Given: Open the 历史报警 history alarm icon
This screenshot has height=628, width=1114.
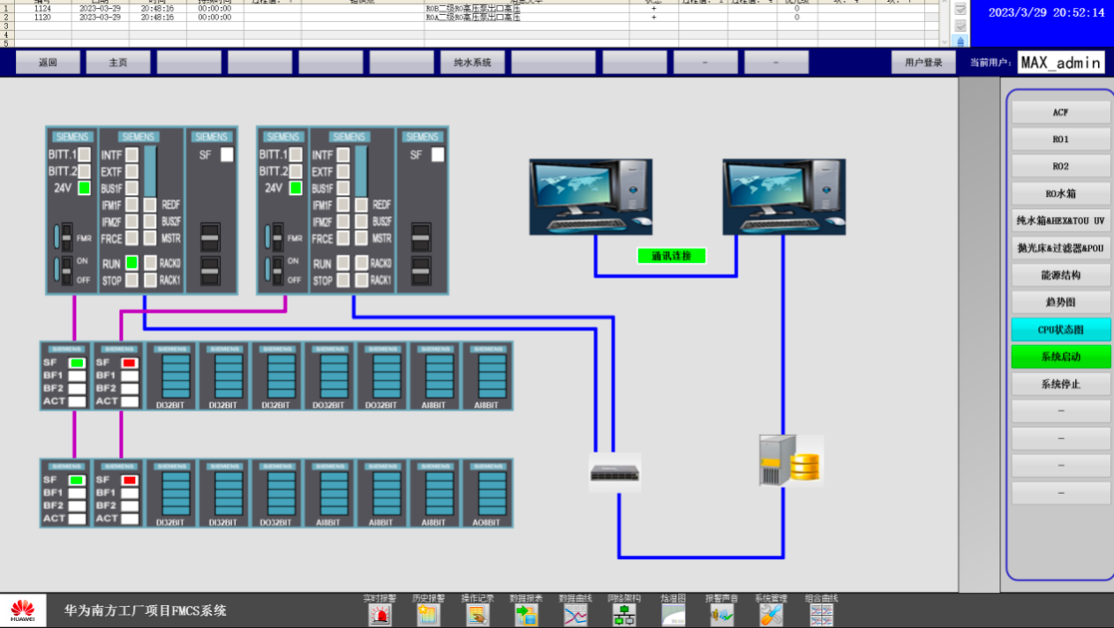Looking at the screenshot, I should coord(428,615).
